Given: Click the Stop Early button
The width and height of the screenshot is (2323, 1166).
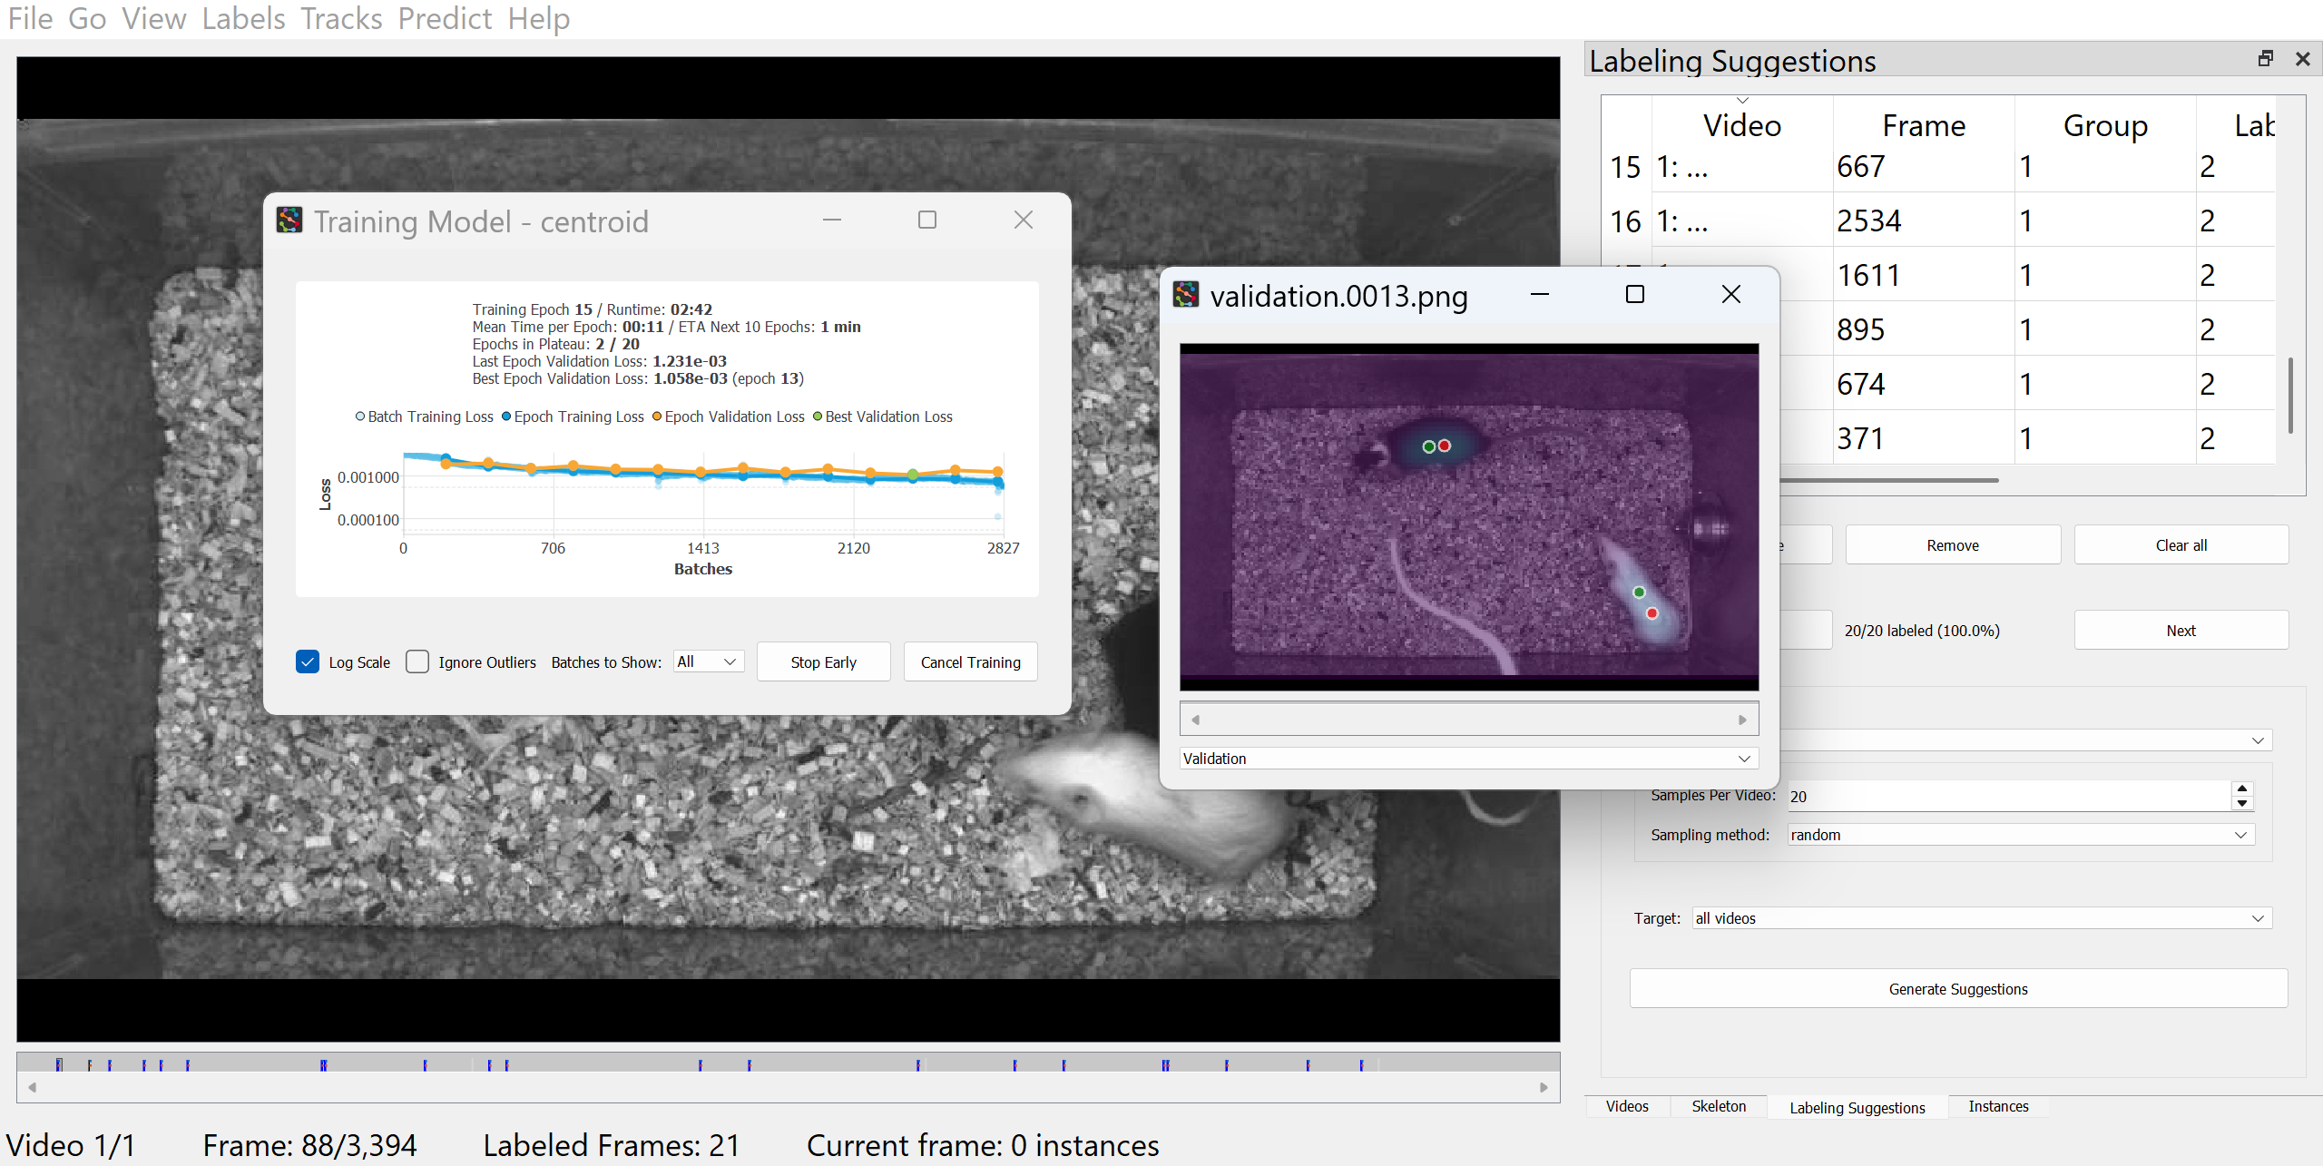Looking at the screenshot, I should click(823, 662).
